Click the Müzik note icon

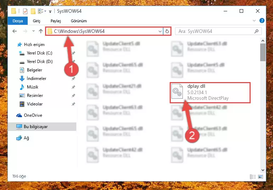pos(22,87)
